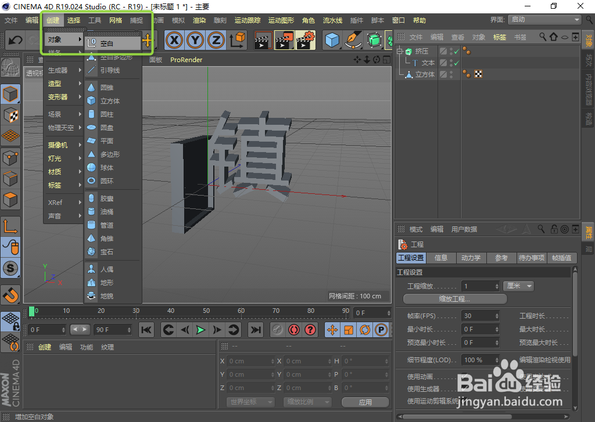
Task: Click the Subdivision Surface generator icon
Action: click(x=374, y=40)
